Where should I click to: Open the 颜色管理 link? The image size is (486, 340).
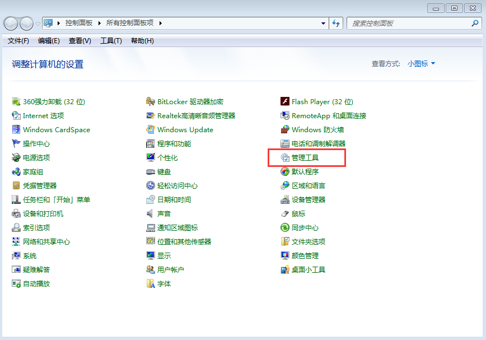[305, 255]
